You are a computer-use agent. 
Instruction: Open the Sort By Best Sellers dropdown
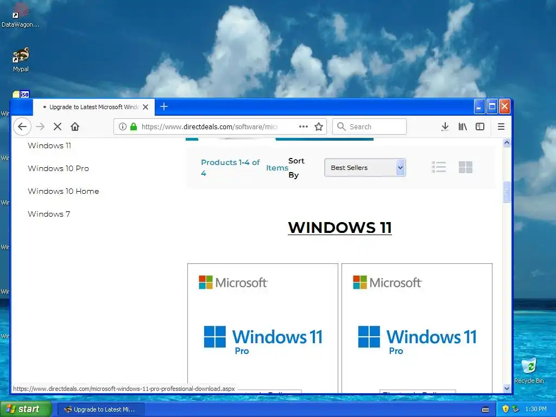pos(365,168)
